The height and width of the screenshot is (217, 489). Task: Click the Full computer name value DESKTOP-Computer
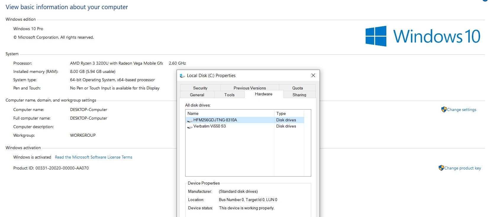[x=88, y=118]
